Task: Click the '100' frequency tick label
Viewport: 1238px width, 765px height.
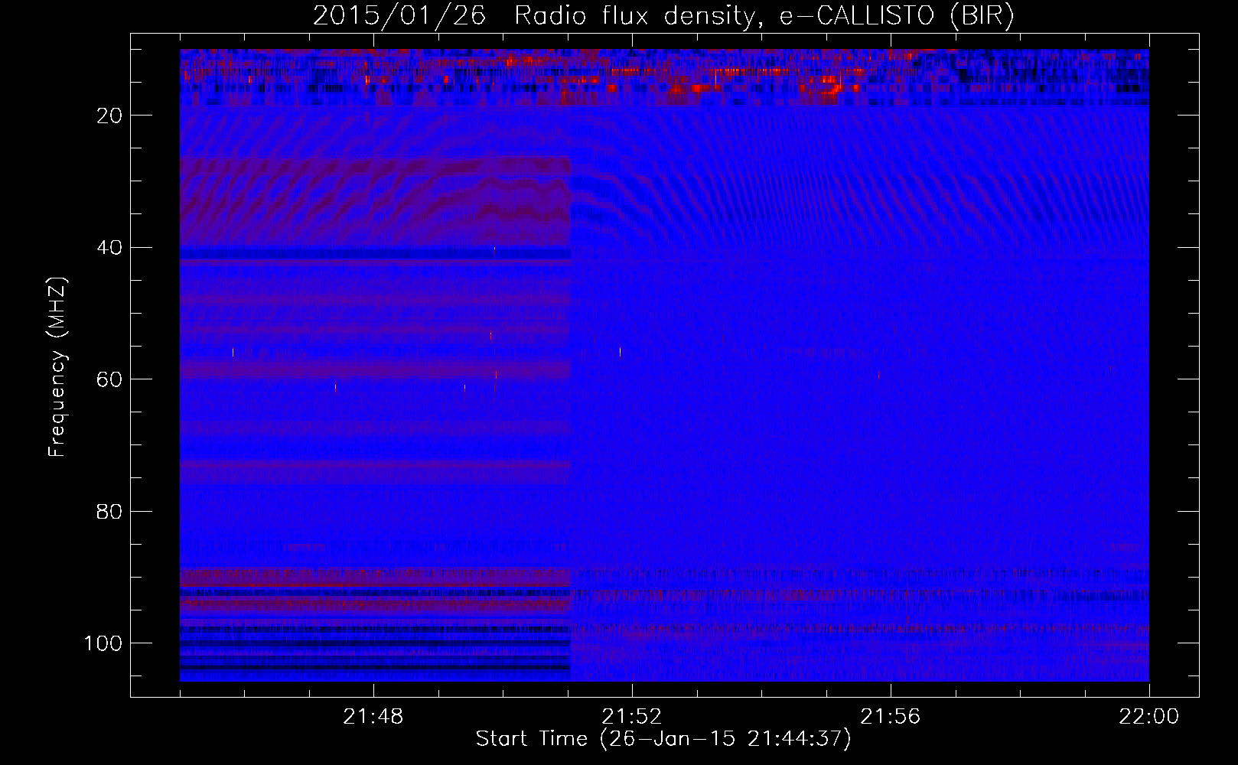Action: tap(103, 643)
